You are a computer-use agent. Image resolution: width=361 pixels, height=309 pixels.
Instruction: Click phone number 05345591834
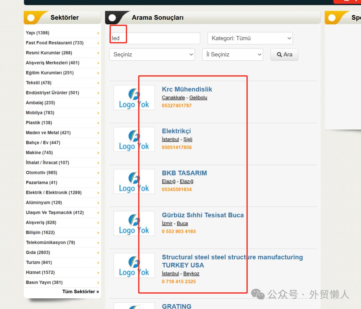click(176, 190)
